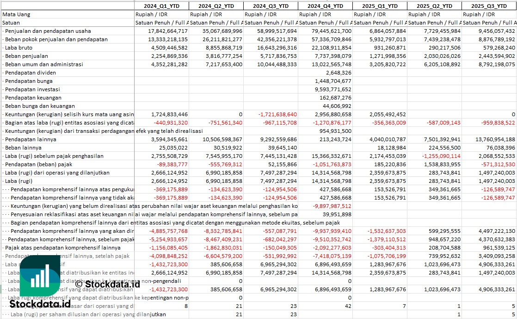The image size is (517, 319).
Task: Click cell value 10,506,598,367
Action: [x=222, y=139]
